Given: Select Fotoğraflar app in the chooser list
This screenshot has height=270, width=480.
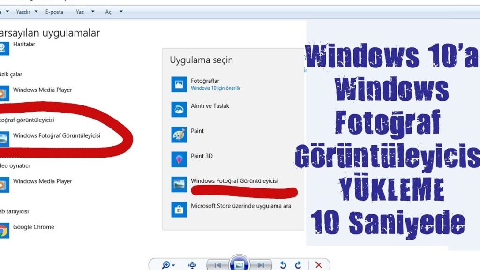Looking at the screenshot, I should click(205, 84).
